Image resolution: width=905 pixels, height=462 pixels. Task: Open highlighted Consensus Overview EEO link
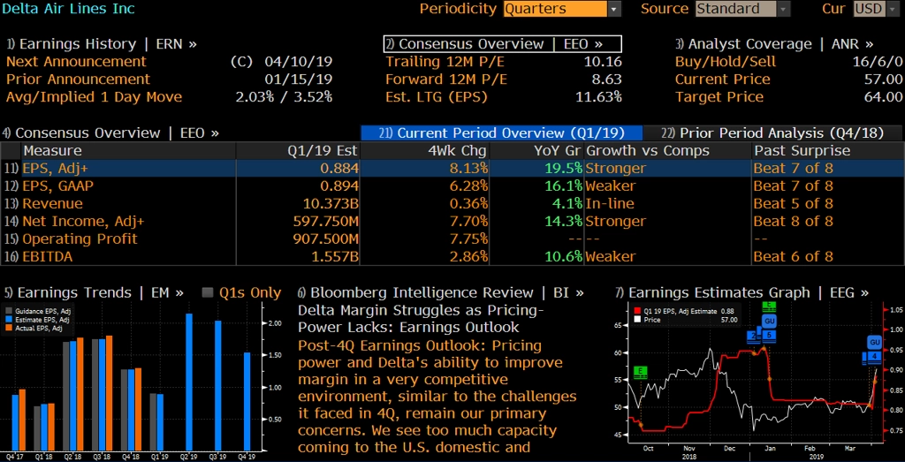(502, 44)
